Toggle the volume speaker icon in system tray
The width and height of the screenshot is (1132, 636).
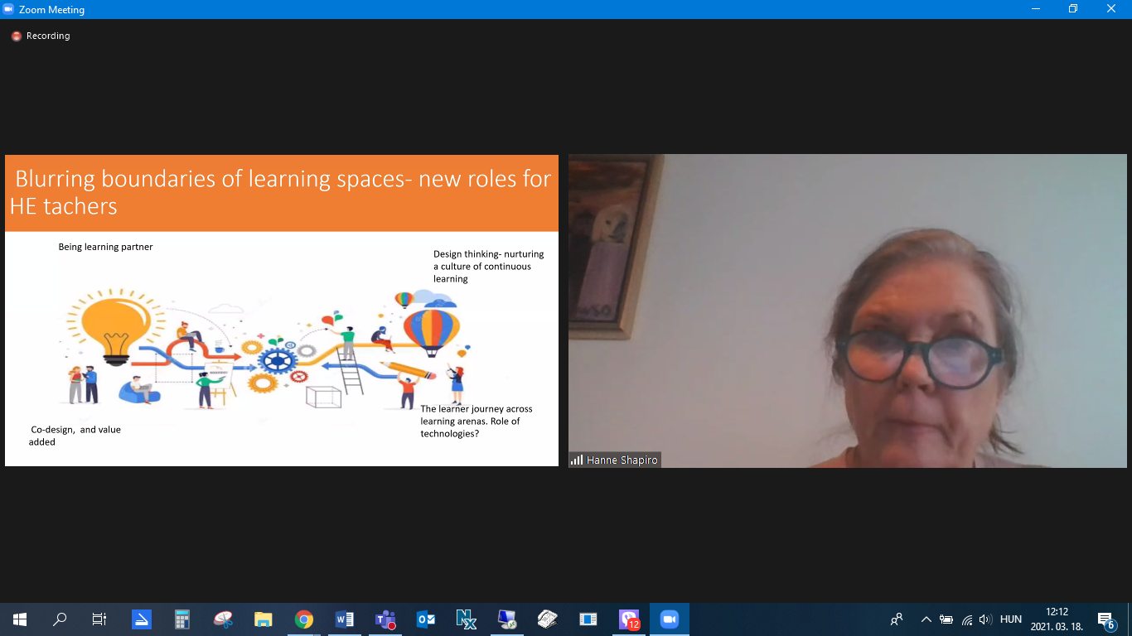tap(985, 619)
